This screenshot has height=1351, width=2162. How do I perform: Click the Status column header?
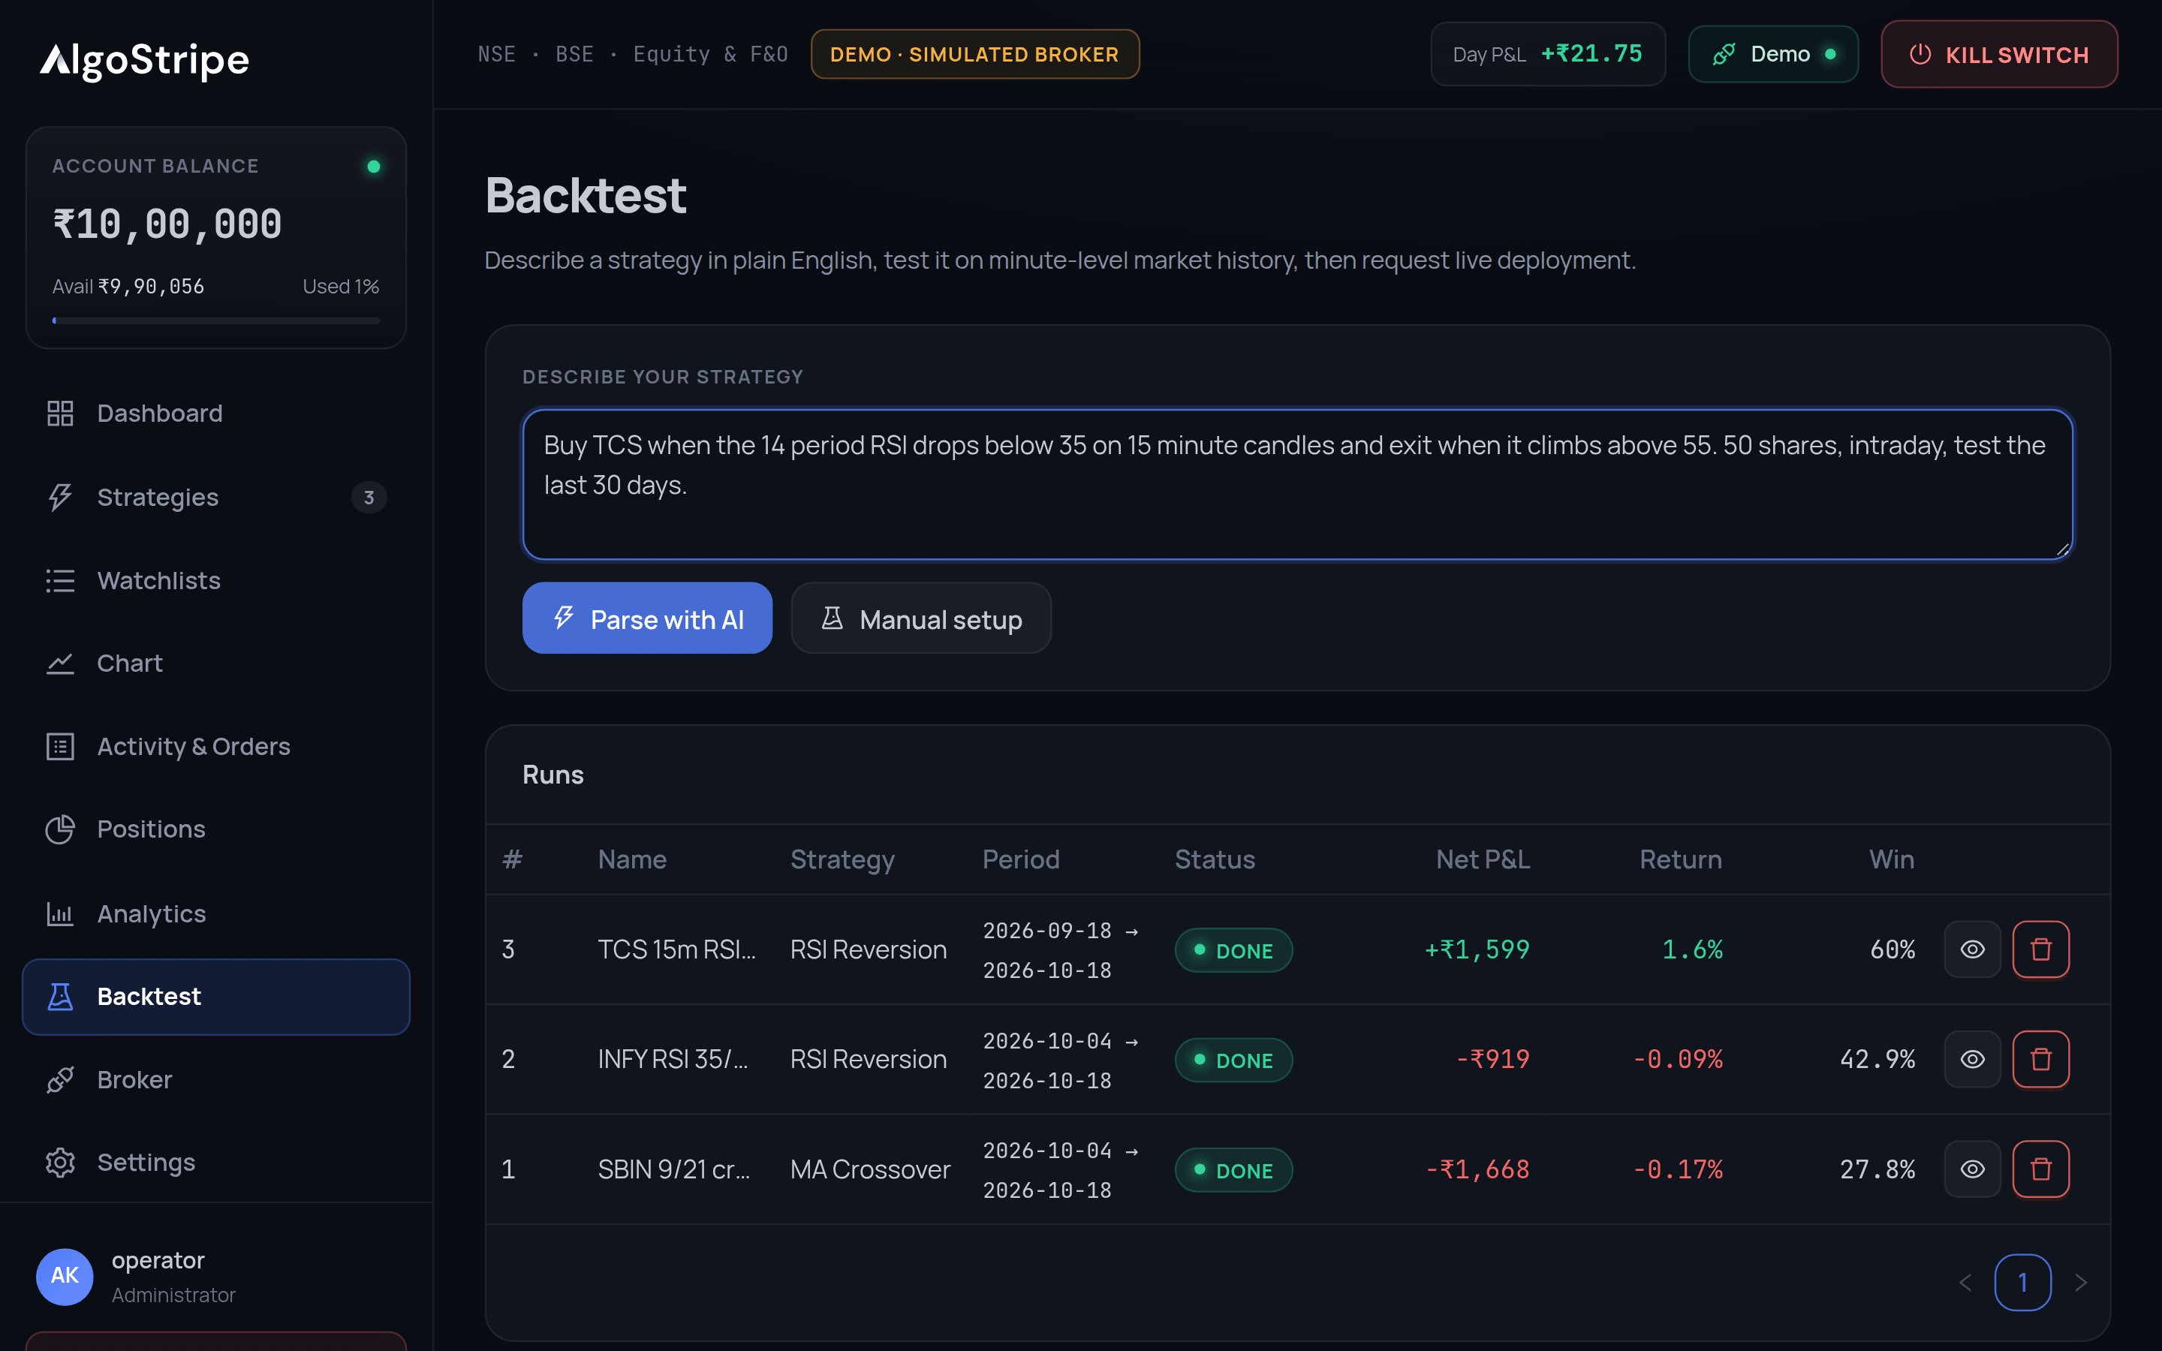[1214, 859]
